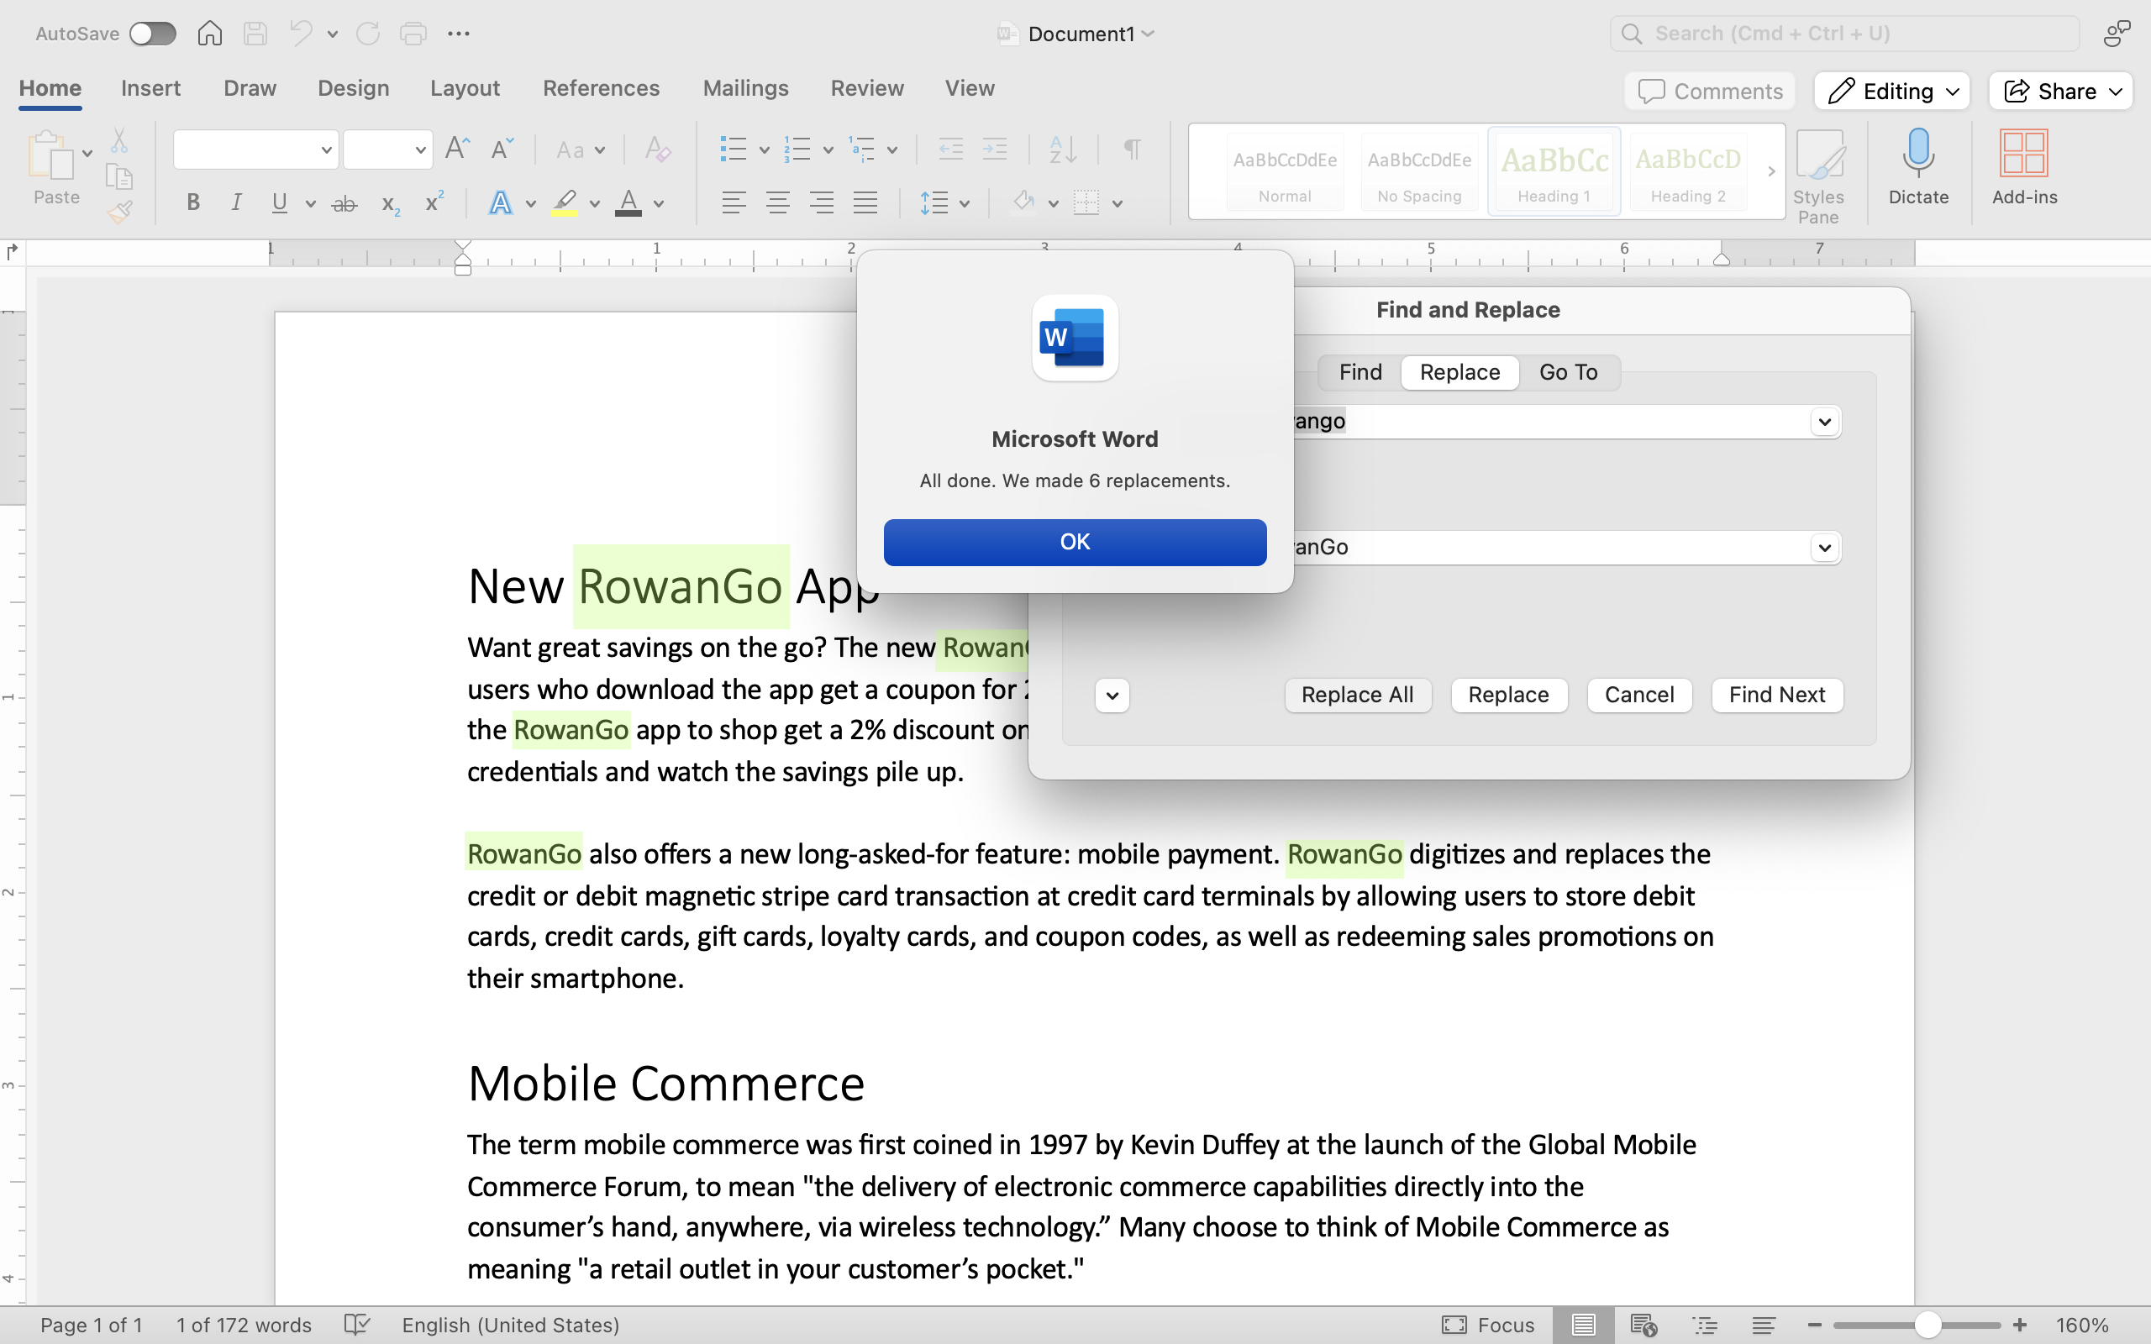Viewport: 2151px width, 1344px height.
Task: Open the Design ribbon tab
Action: pyautogui.click(x=353, y=88)
